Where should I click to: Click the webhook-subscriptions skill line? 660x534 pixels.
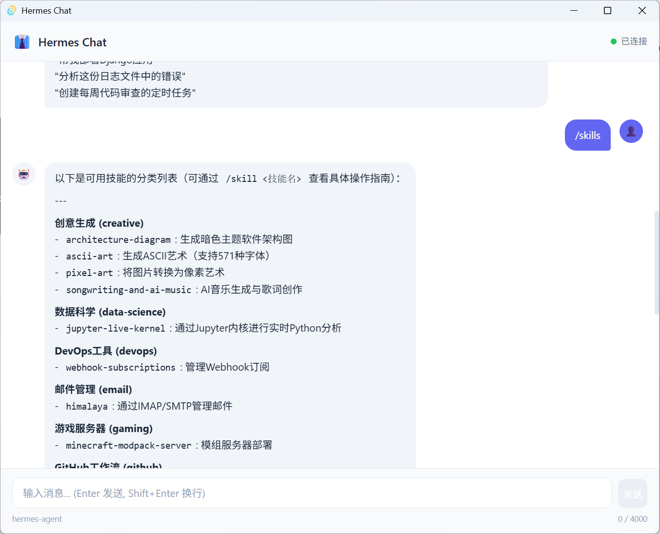162,367
